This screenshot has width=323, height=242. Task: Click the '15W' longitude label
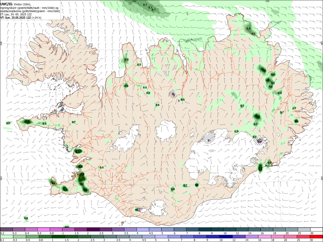point(267,1)
